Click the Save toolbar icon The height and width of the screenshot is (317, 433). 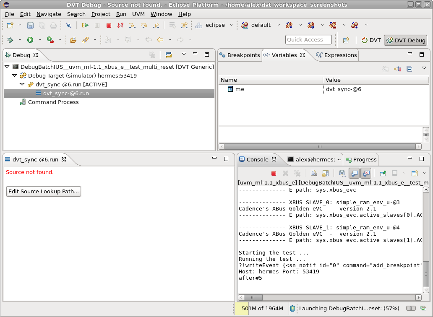(x=30, y=25)
